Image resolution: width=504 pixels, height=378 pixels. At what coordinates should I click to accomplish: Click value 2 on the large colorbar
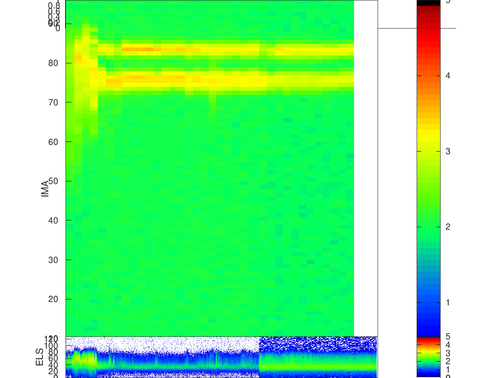point(448,227)
